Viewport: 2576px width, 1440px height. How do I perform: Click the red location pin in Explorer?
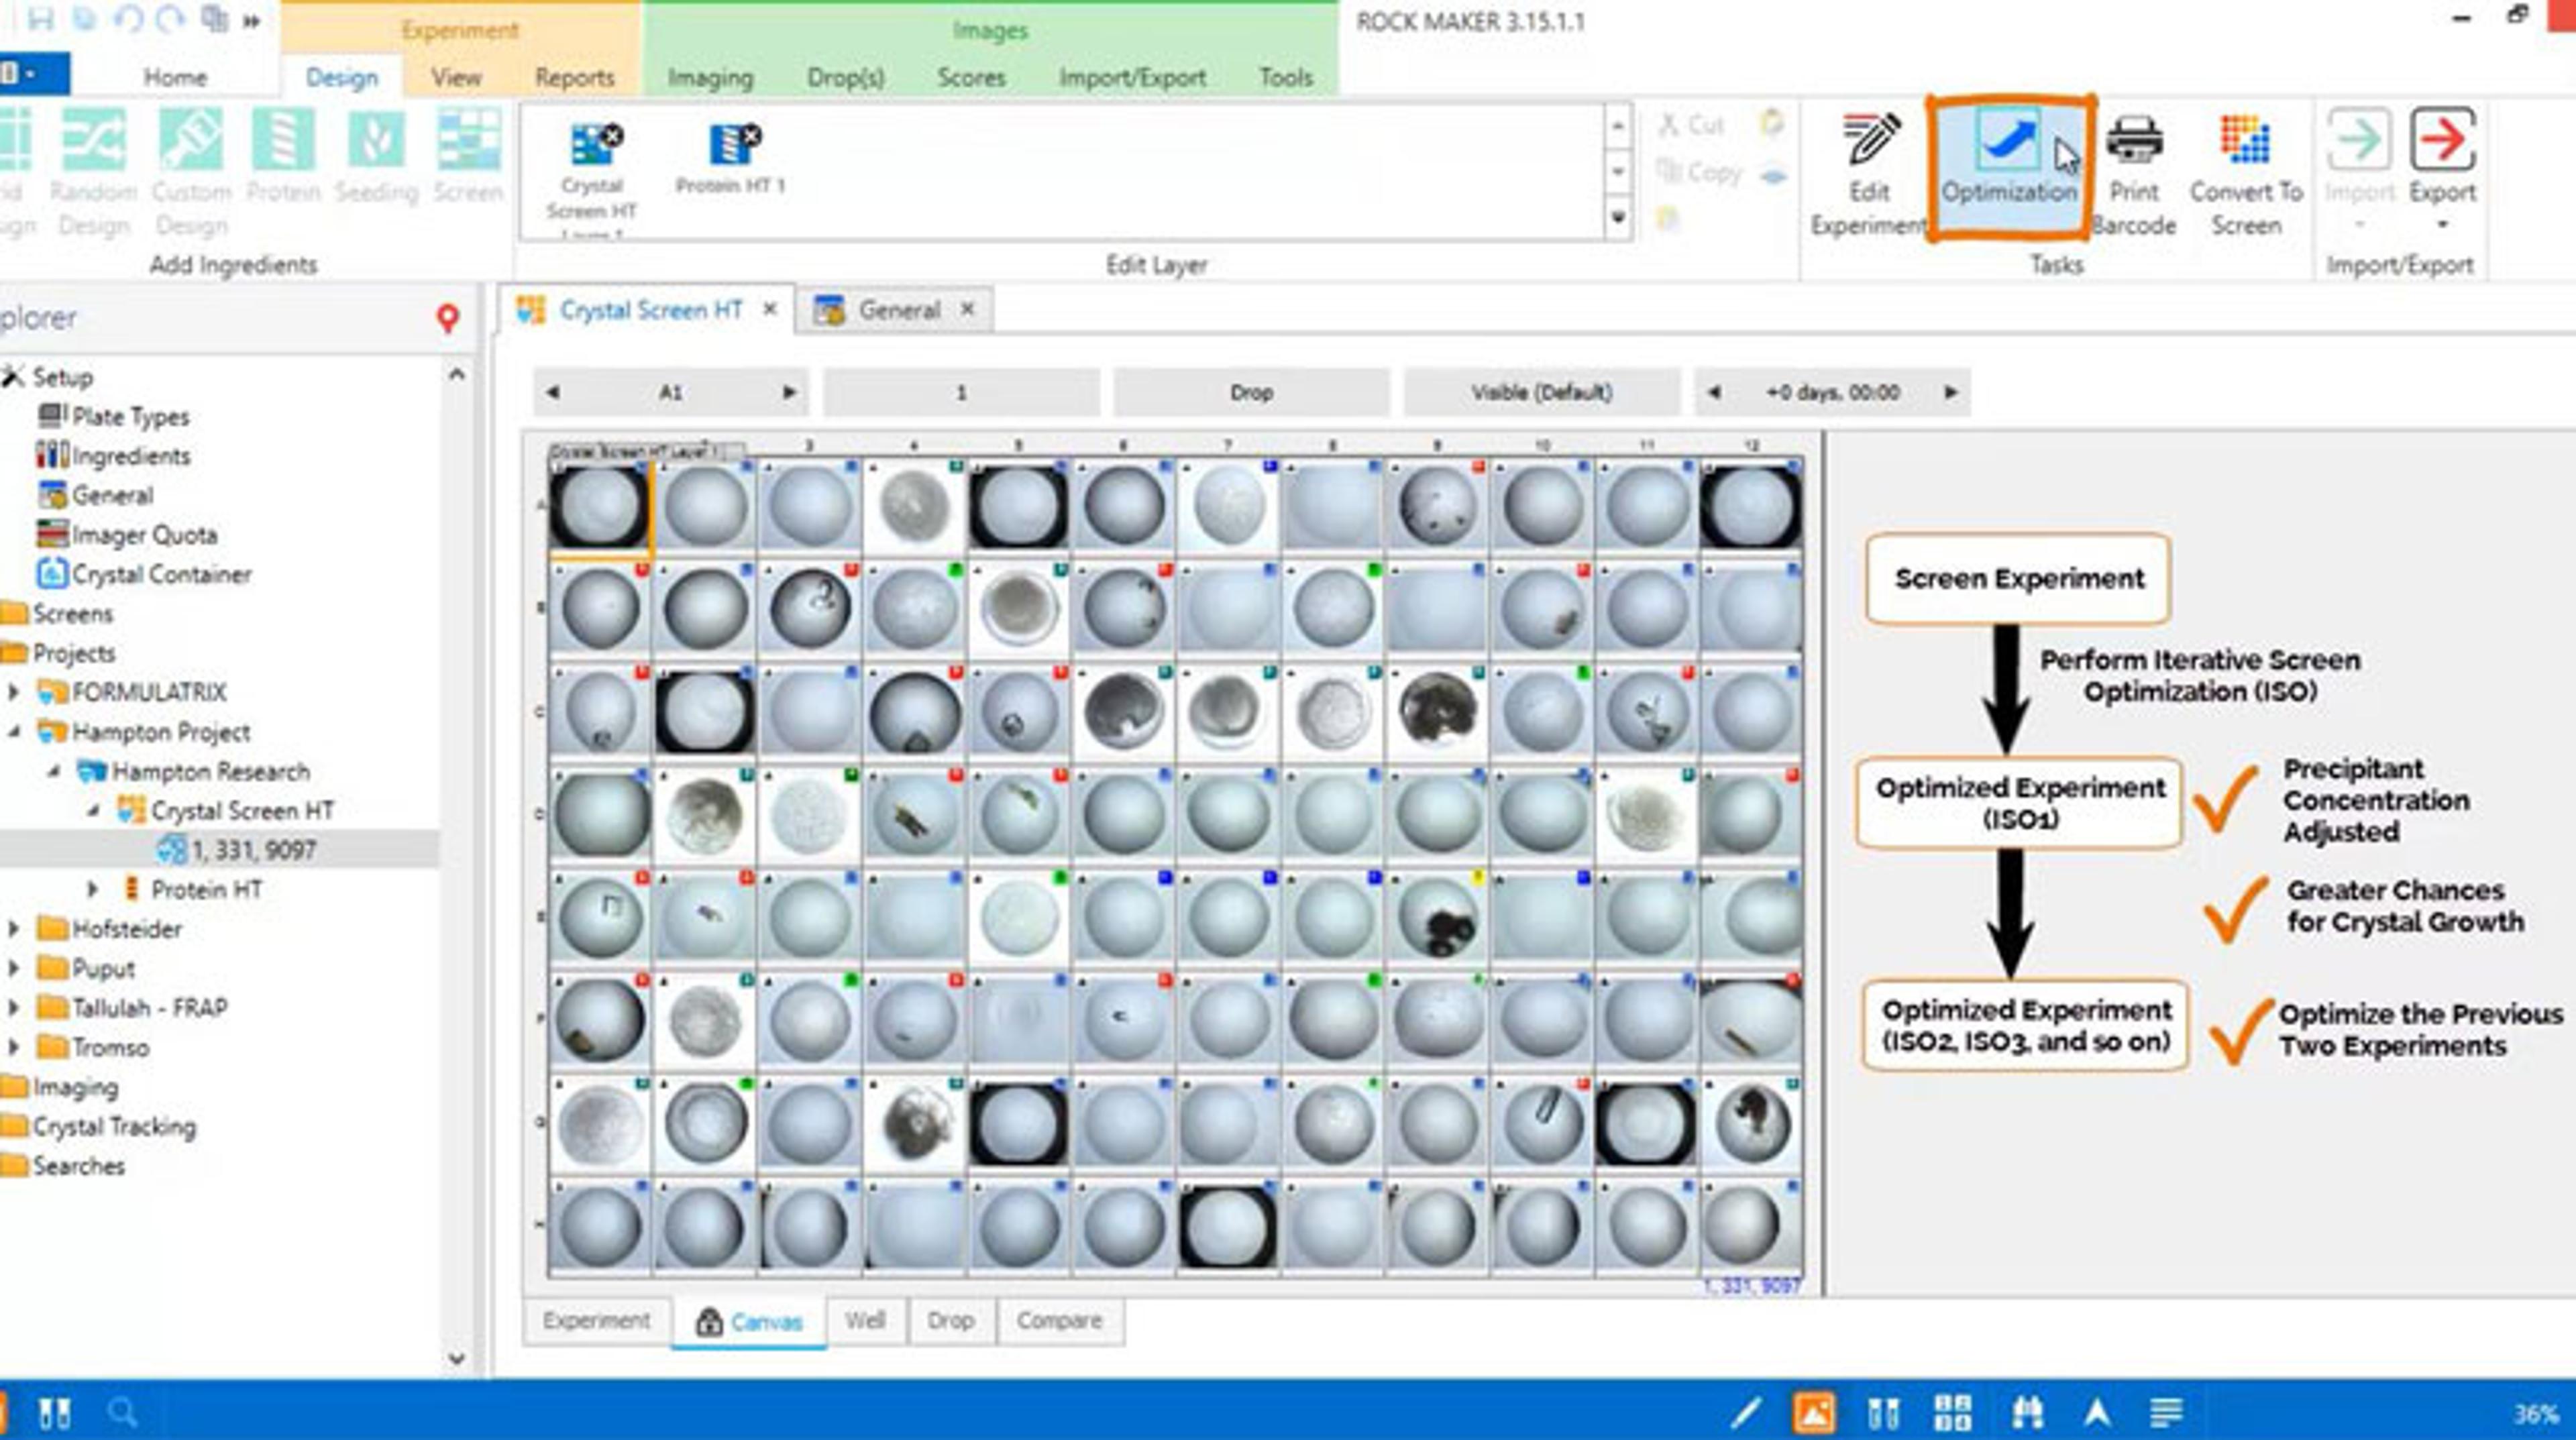pyautogui.click(x=448, y=318)
